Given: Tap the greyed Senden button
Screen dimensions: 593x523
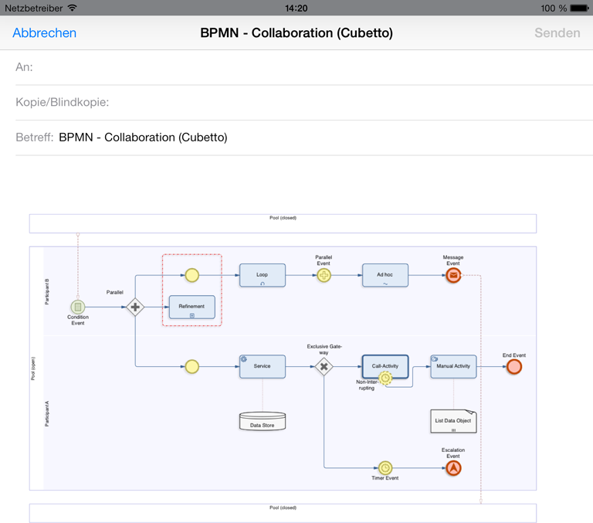Looking at the screenshot, I should pos(557,33).
